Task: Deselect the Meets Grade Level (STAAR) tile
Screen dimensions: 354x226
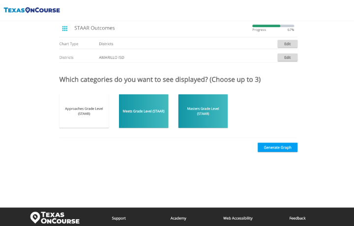Action: coord(144,111)
